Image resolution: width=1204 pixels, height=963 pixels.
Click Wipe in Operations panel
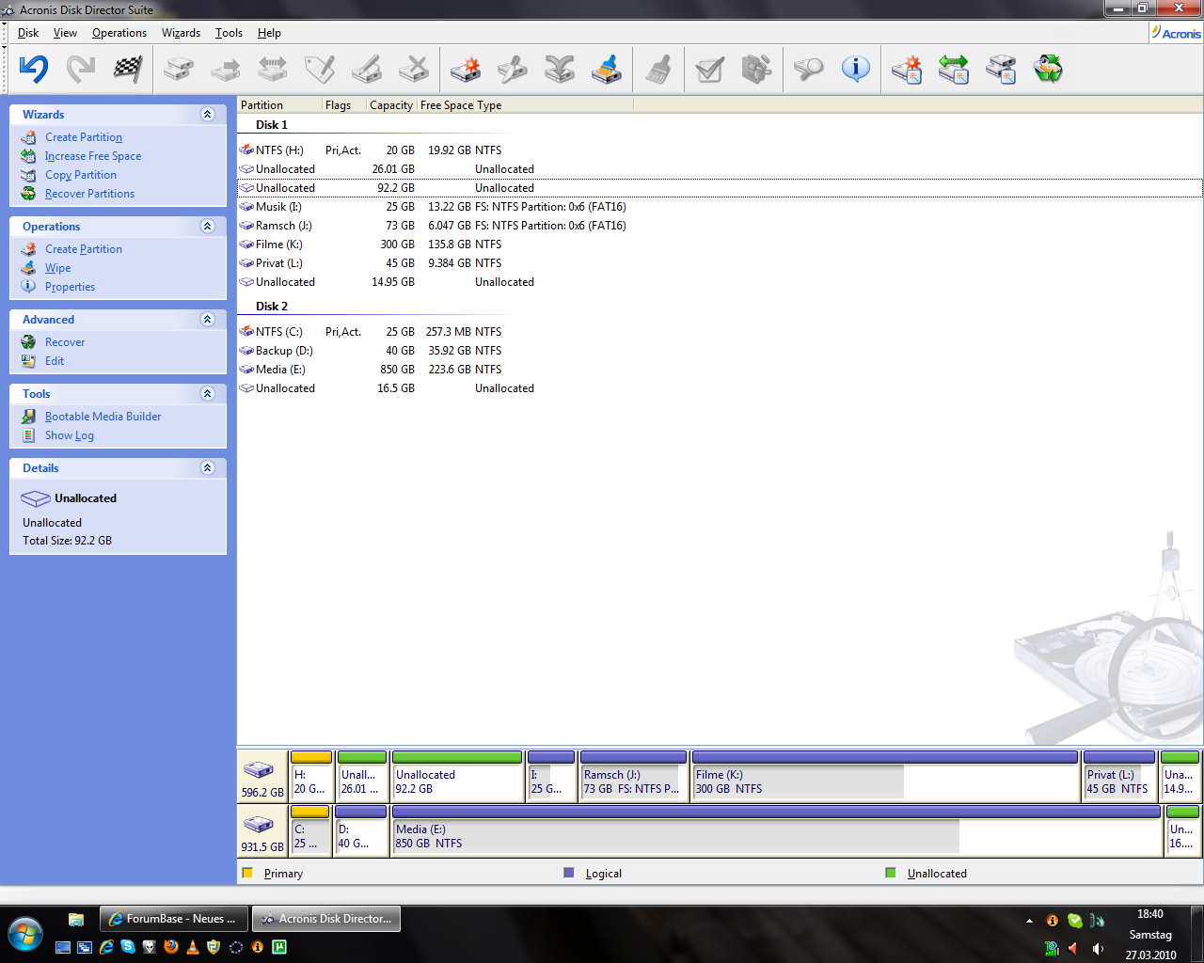pos(57,268)
